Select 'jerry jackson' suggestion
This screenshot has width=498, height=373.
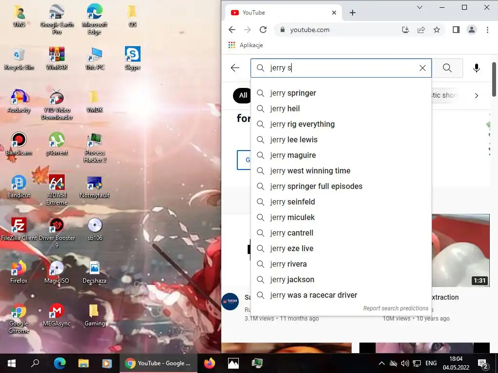click(341, 279)
